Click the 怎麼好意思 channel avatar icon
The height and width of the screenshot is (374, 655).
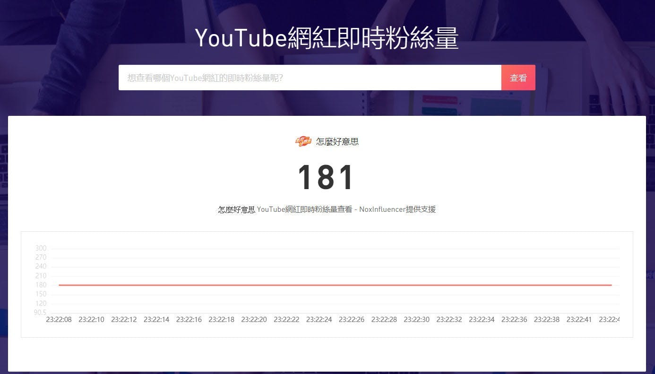tap(303, 141)
